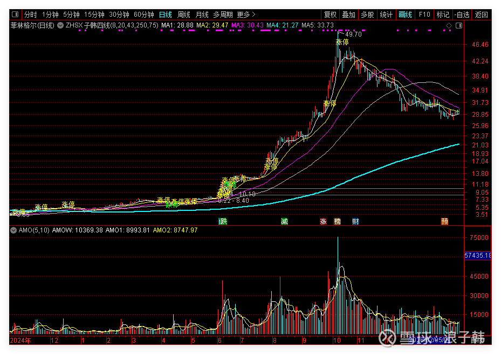Viewport: 501px width, 354px height.
Task: Click the 46.46 price axis label
Action: tap(480, 44)
